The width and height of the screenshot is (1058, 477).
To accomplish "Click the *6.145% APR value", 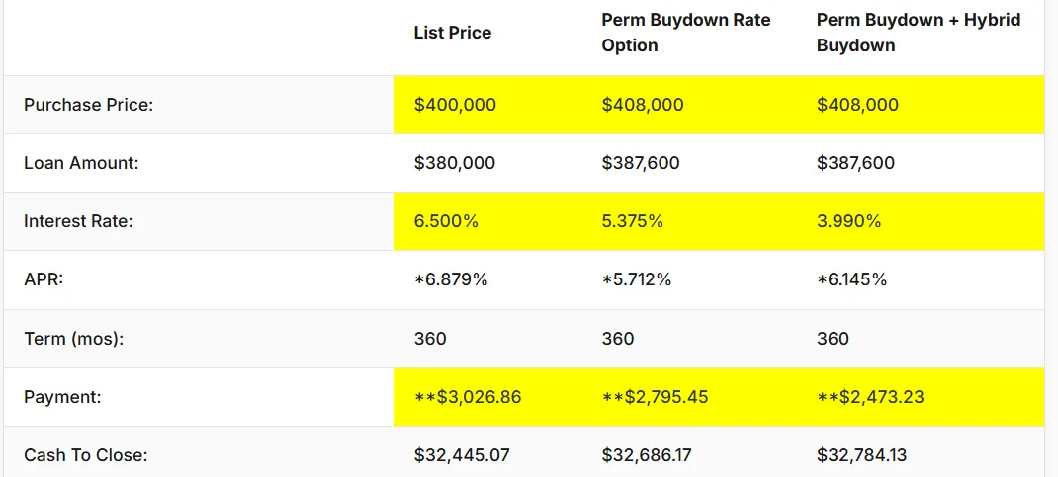I will click(851, 279).
